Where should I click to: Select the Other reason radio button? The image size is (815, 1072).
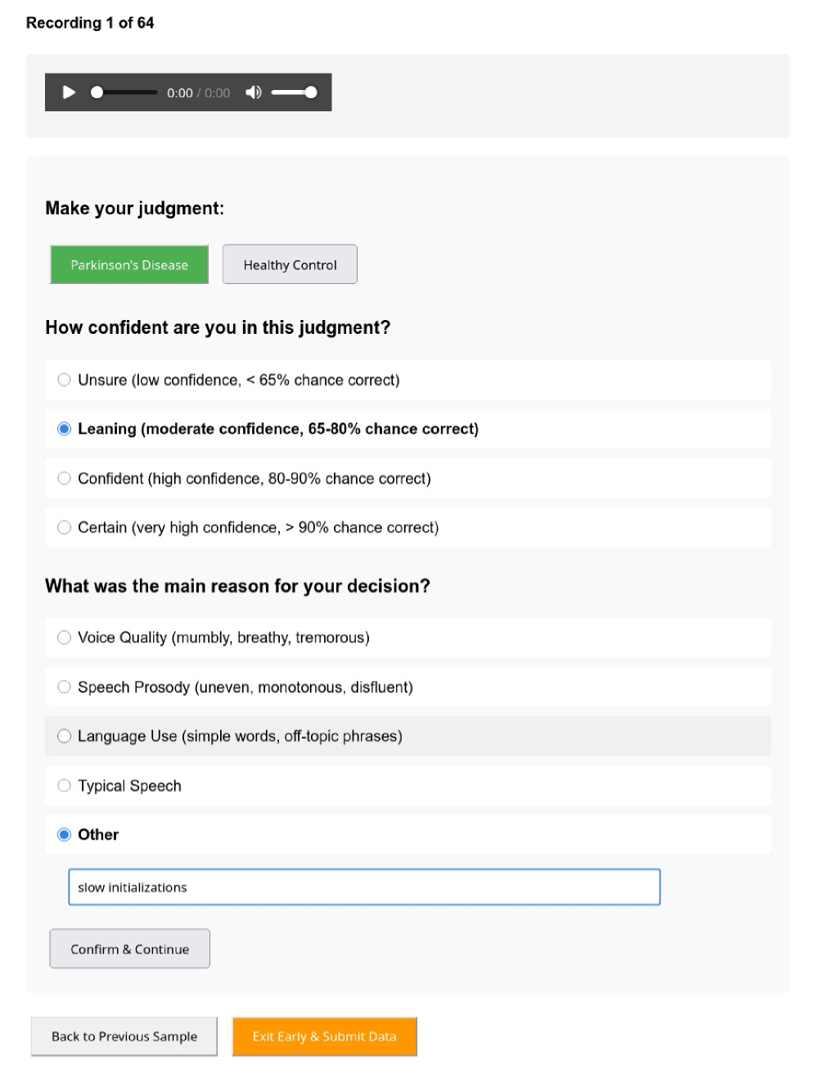click(65, 835)
